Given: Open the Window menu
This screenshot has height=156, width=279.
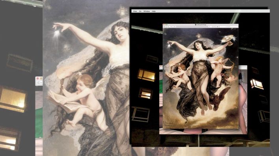Looking at the screenshot, I should coord(147,11).
